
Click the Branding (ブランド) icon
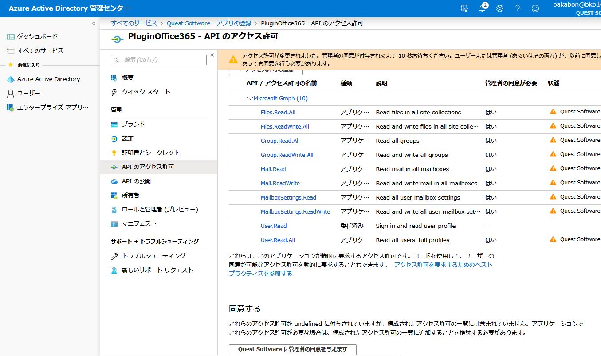click(114, 125)
